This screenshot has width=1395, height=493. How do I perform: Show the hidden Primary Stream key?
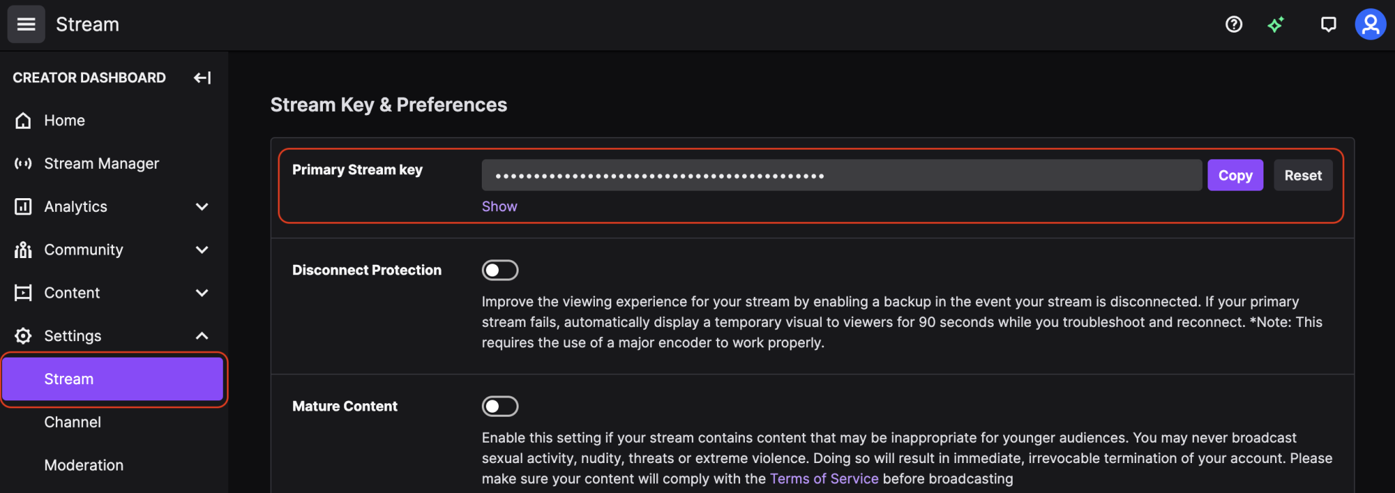[499, 206]
